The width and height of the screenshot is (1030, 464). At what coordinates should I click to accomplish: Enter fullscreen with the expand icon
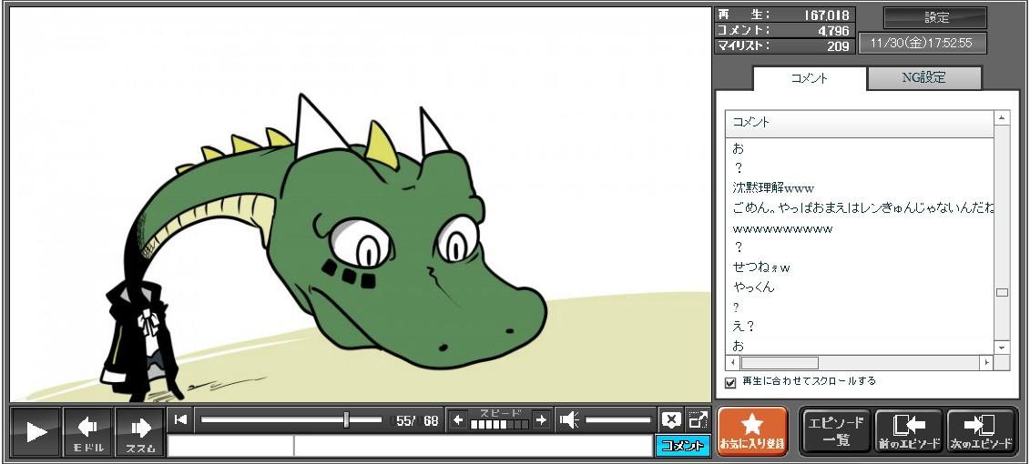698,419
